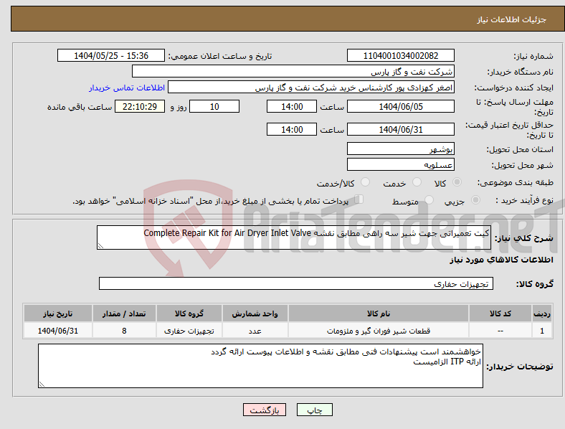Click the buyer notes text area
The image size is (565, 429).
(x=260, y=366)
